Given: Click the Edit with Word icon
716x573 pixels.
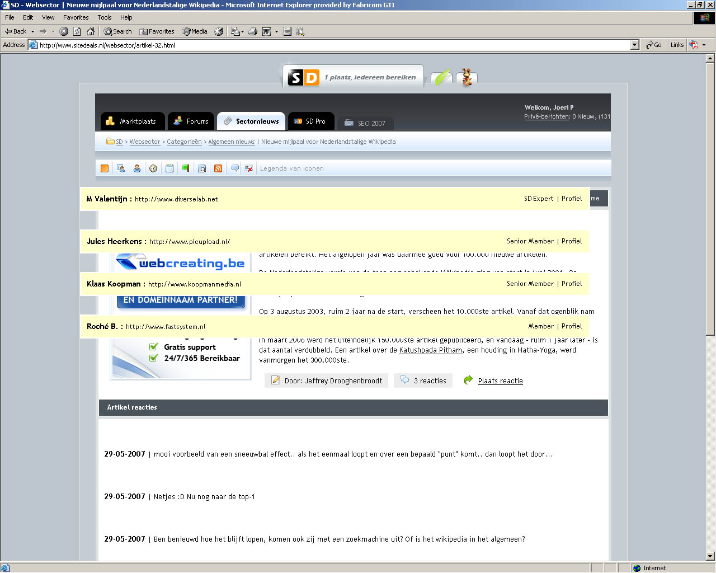Looking at the screenshot, I should pos(267,31).
